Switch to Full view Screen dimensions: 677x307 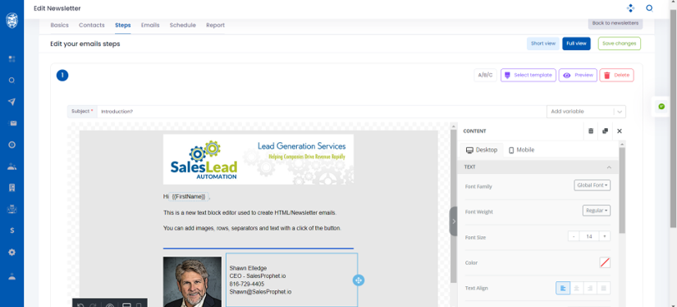576,43
